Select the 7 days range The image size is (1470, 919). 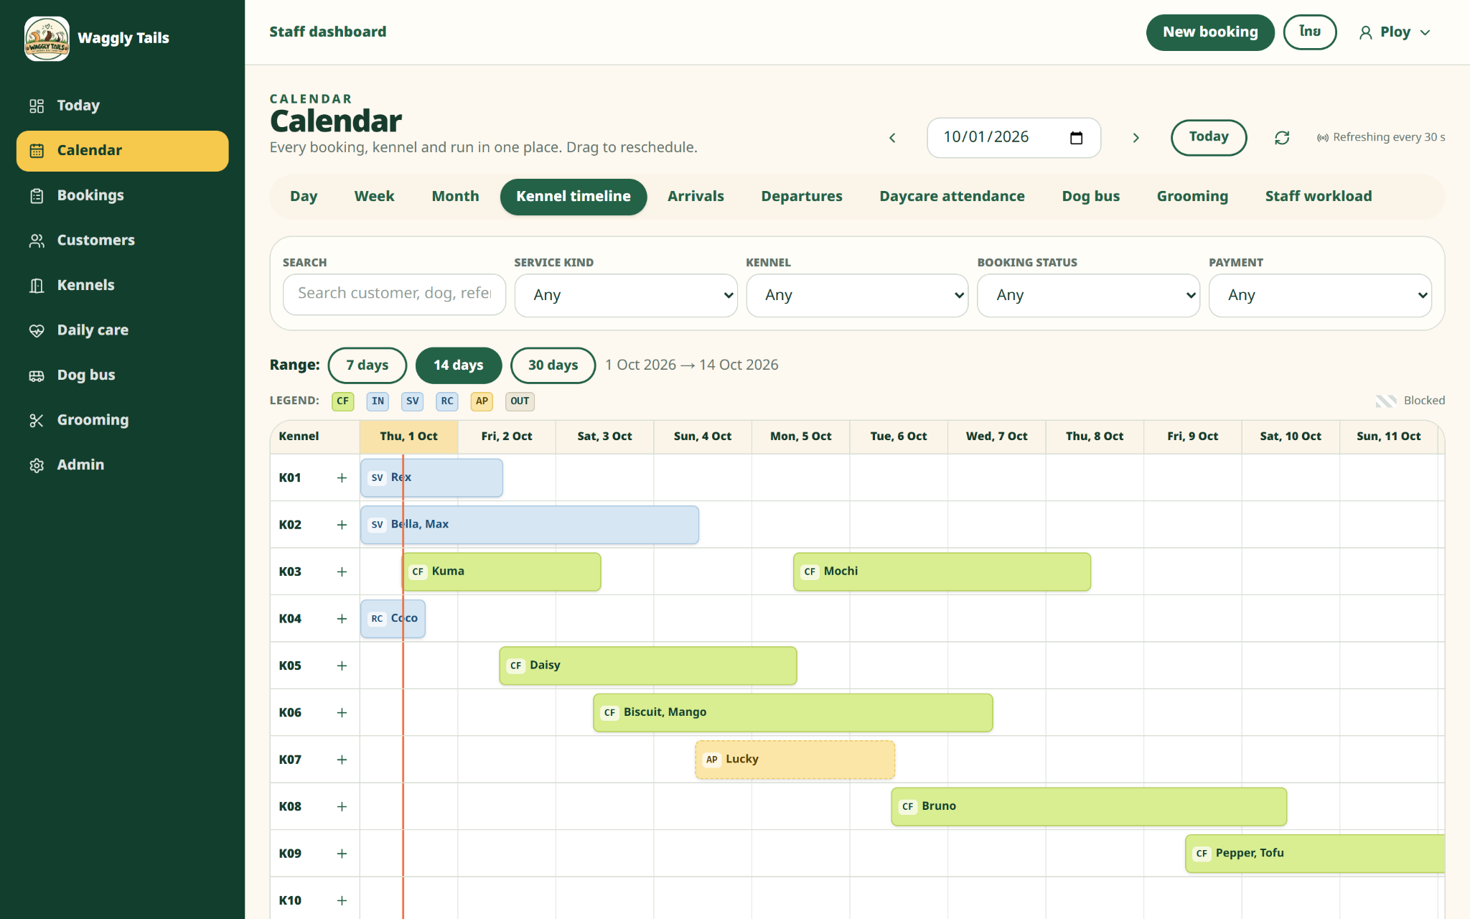[x=367, y=365]
